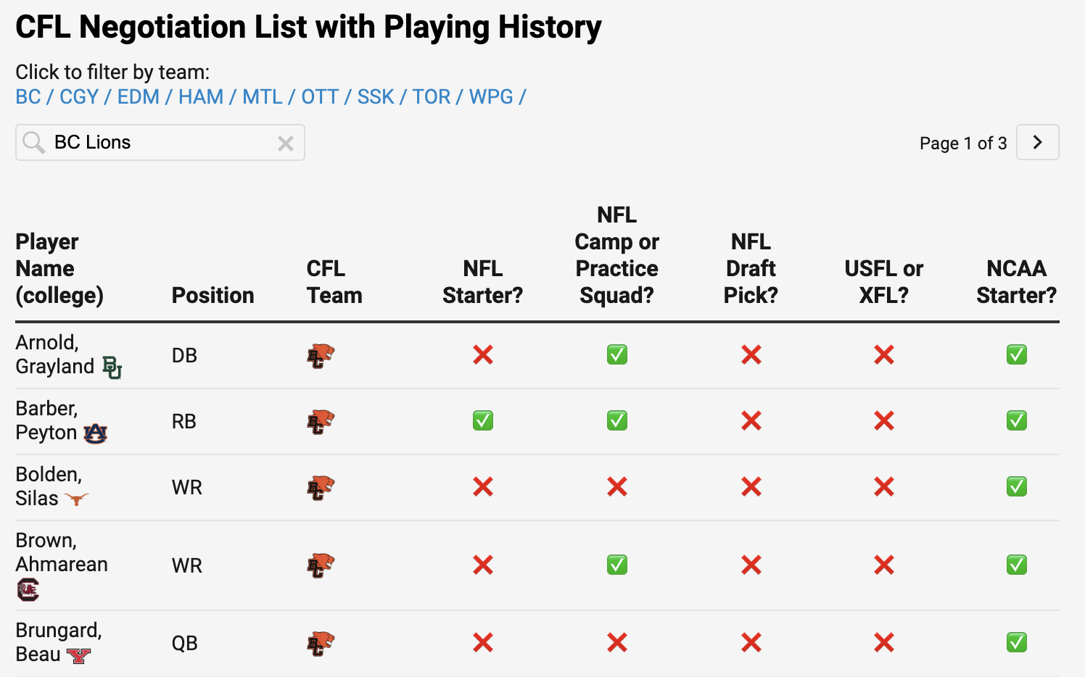Filter the list by WPG team
The height and width of the screenshot is (677, 1085).
click(491, 96)
